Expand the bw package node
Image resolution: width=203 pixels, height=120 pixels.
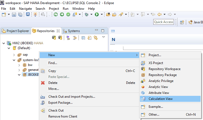coord(19,65)
